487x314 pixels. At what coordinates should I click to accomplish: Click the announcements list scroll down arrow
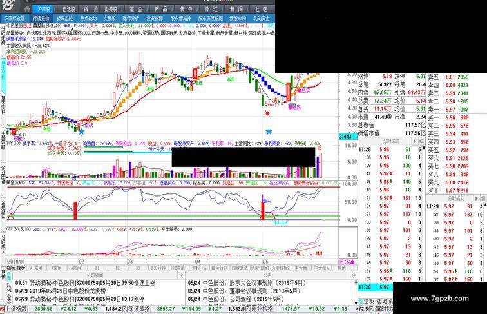(x=356, y=302)
